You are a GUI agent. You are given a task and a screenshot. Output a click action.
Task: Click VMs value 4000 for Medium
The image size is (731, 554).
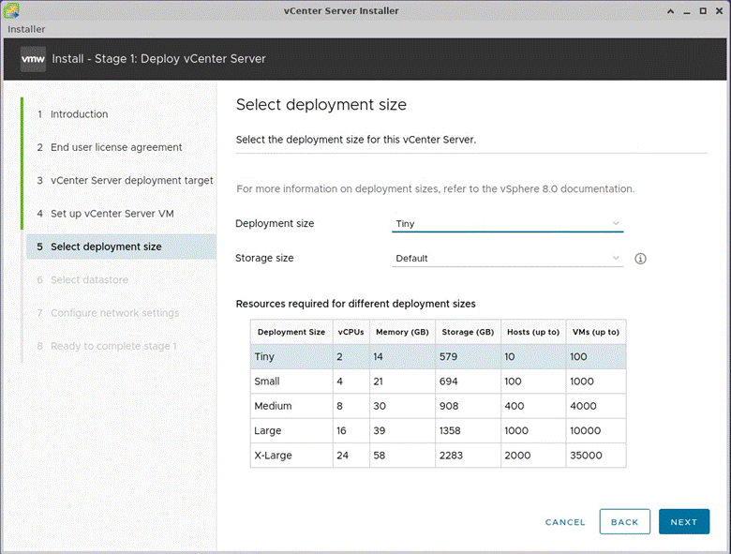coord(583,406)
